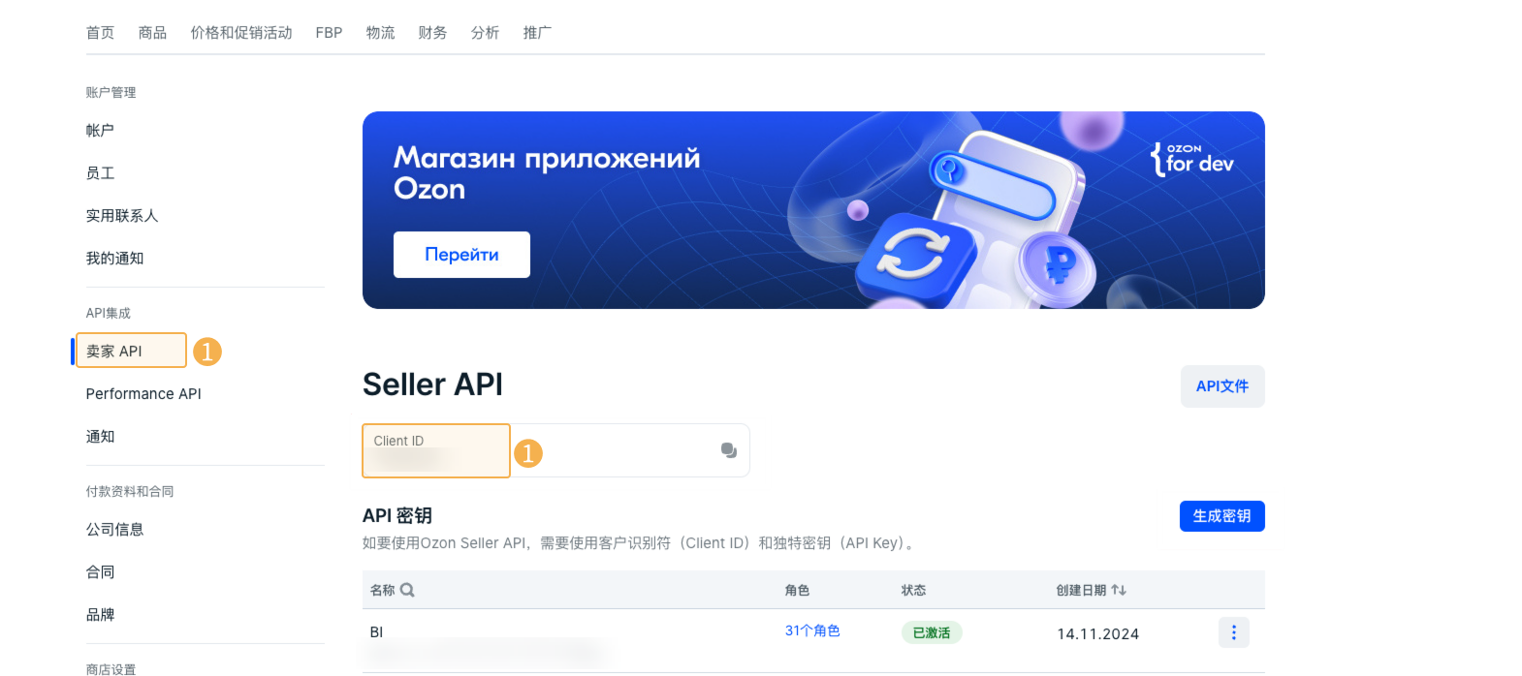Image resolution: width=1522 pixels, height=676 pixels.
Task: Open 分析 top menu
Action: tap(485, 33)
